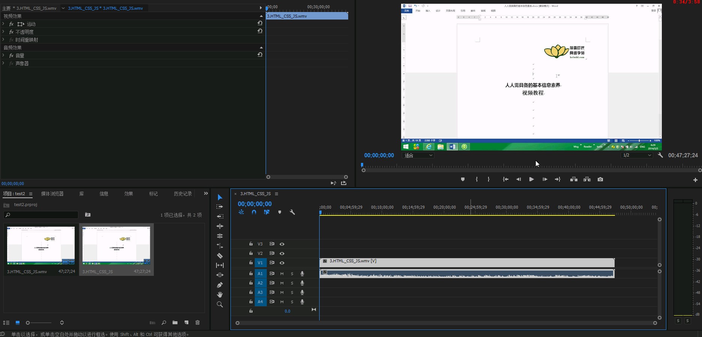
Task: Click the Export Frame camera icon
Action: click(600, 179)
